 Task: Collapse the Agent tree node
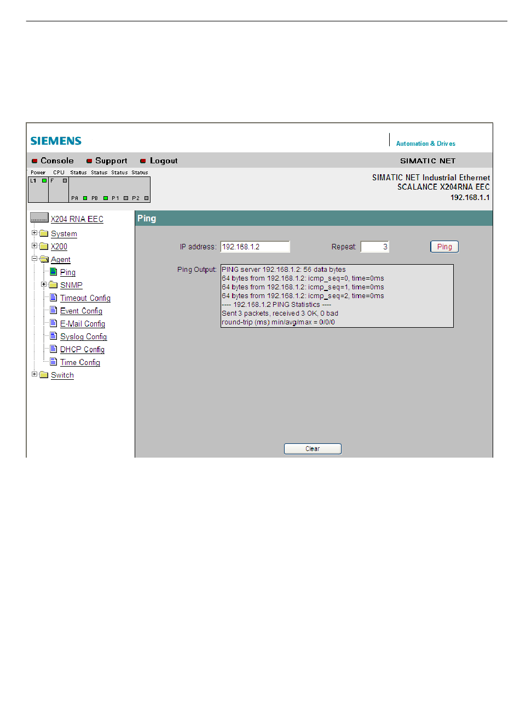tap(34, 259)
